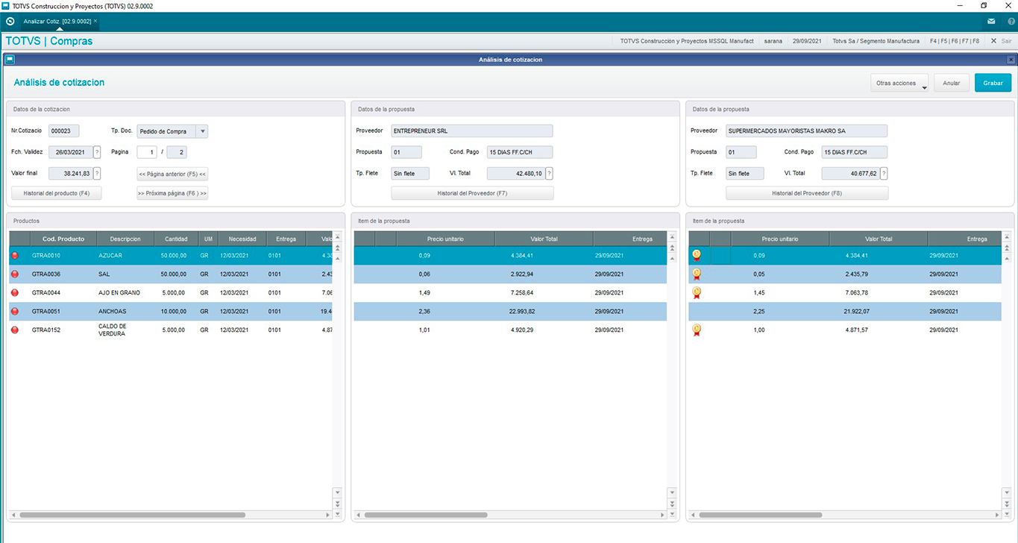
Task: Click the Anular button
Action: 951,84
